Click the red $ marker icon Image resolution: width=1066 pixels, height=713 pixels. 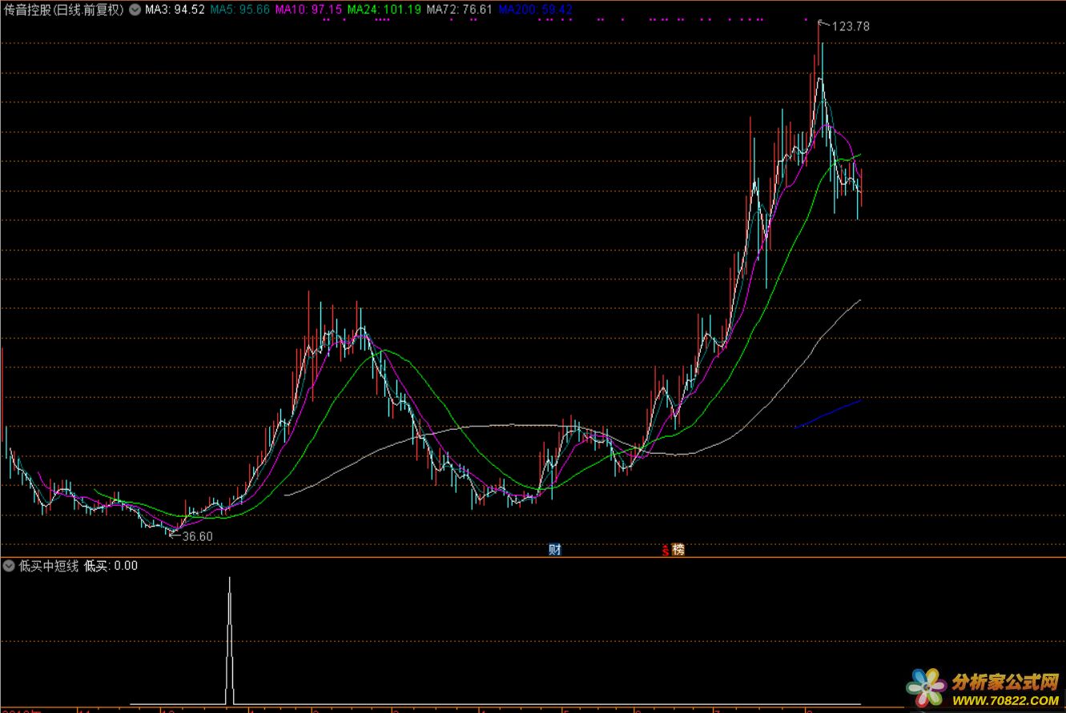tap(665, 550)
